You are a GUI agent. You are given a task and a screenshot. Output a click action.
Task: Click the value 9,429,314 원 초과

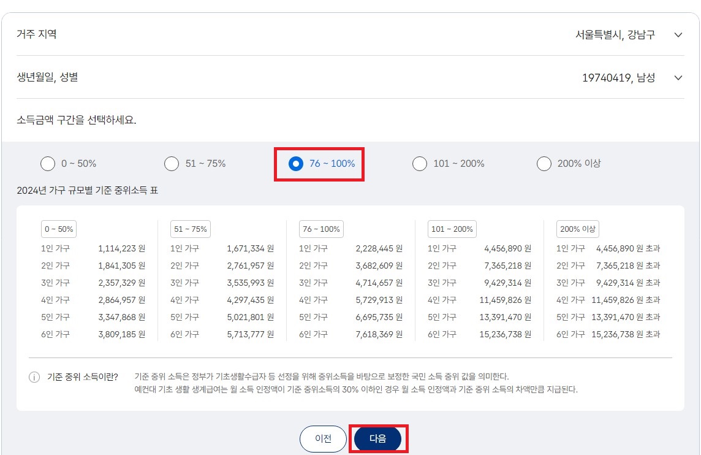pyautogui.click(x=628, y=283)
